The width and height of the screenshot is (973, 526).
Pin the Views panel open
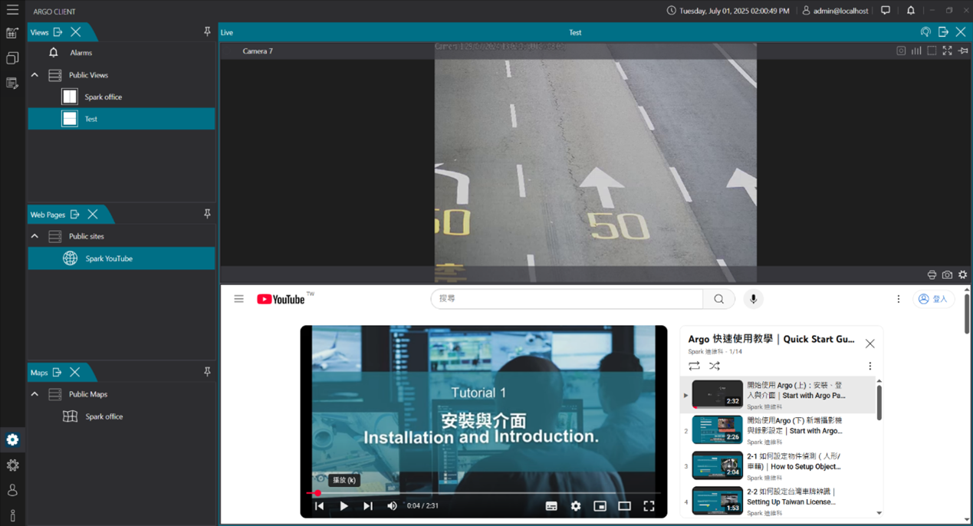pos(207,31)
